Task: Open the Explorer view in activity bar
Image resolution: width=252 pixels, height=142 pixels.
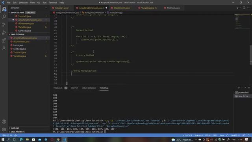Action: coord(4,9)
